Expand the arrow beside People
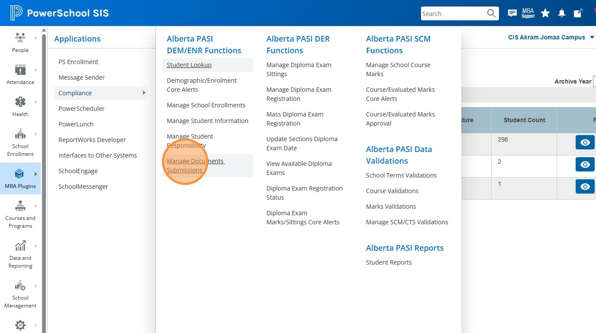 (36, 38)
